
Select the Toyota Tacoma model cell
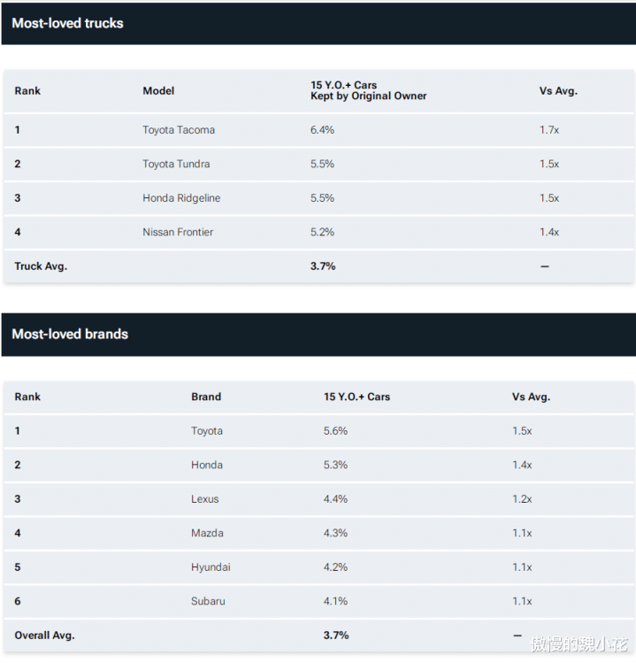pos(179,130)
